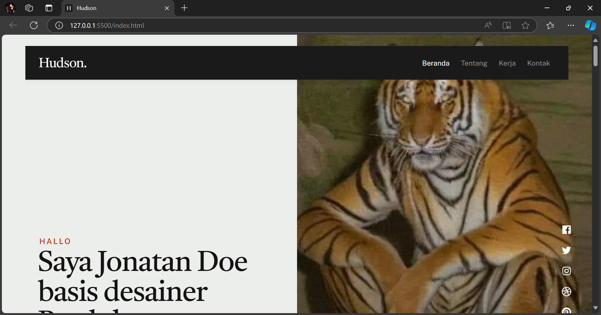Refresh the page with the reload button
The height and width of the screenshot is (315, 601).
[x=34, y=25]
